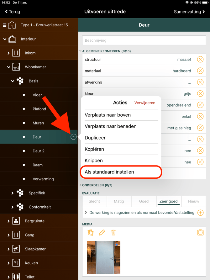Add a Vaststelling with the plus icon
This screenshot has width=210, height=280.
point(200,213)
